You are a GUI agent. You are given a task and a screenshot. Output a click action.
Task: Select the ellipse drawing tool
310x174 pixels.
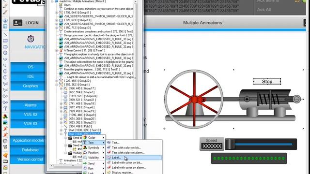click(5, 53)
